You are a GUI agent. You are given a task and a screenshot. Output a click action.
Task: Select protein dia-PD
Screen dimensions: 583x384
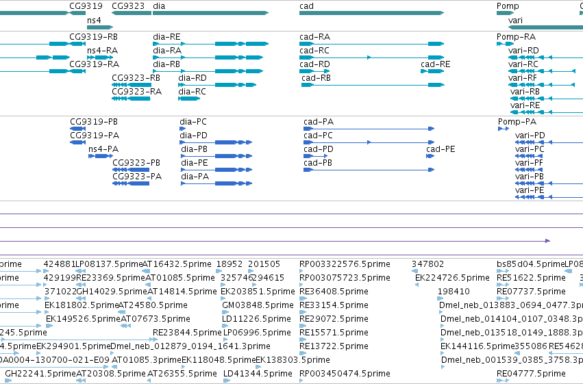tap(193, 136)
